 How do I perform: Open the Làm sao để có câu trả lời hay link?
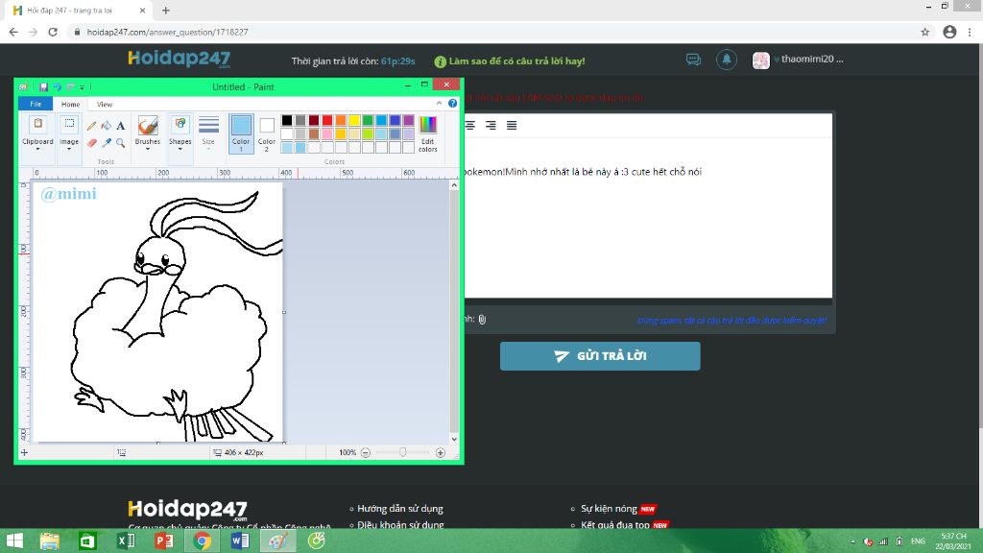516,60
